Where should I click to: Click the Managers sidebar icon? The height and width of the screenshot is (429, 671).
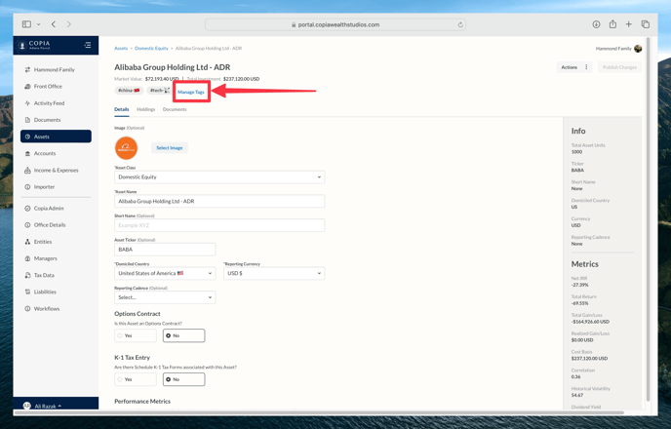[x=27, y=258]
